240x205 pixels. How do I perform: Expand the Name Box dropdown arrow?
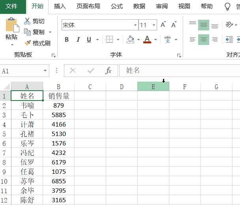(x=45, y=71)
